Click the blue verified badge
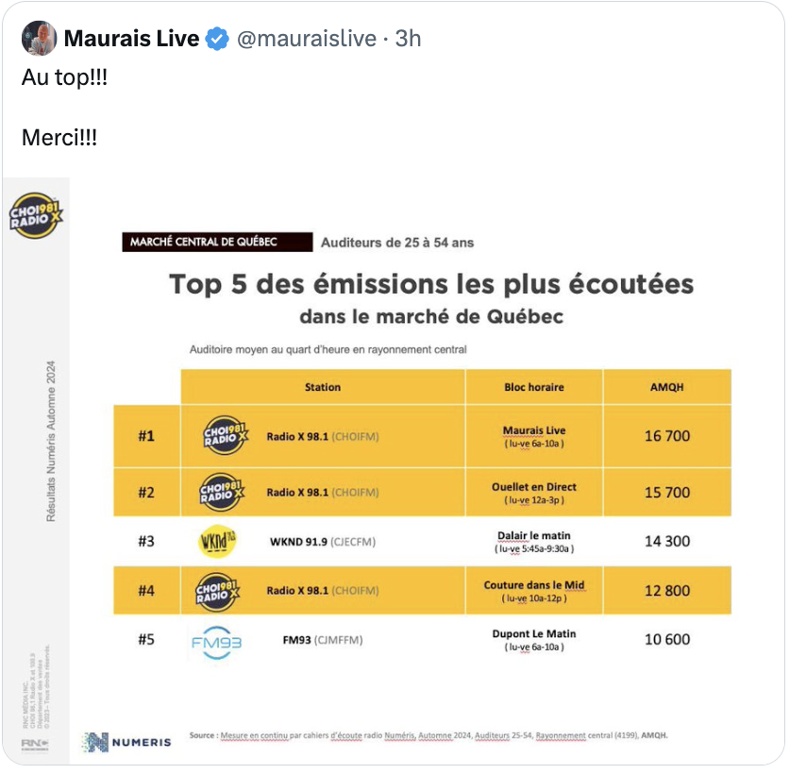This screenshot has width=806, height=774. point(217,39)
